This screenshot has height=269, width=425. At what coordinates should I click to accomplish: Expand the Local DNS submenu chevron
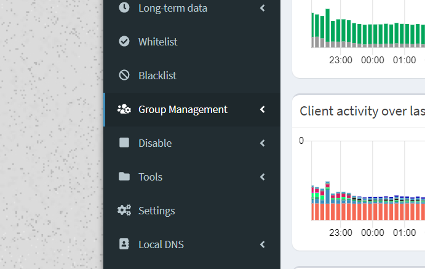click(x=263, y=244)
